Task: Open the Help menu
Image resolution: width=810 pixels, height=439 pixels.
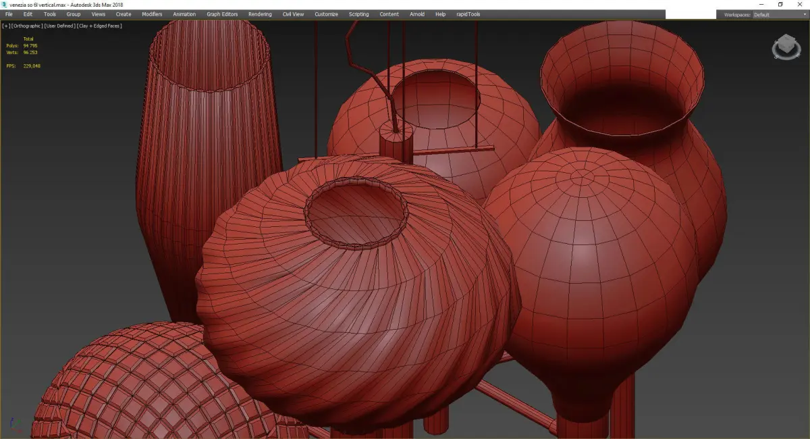Action: [441, 14]
